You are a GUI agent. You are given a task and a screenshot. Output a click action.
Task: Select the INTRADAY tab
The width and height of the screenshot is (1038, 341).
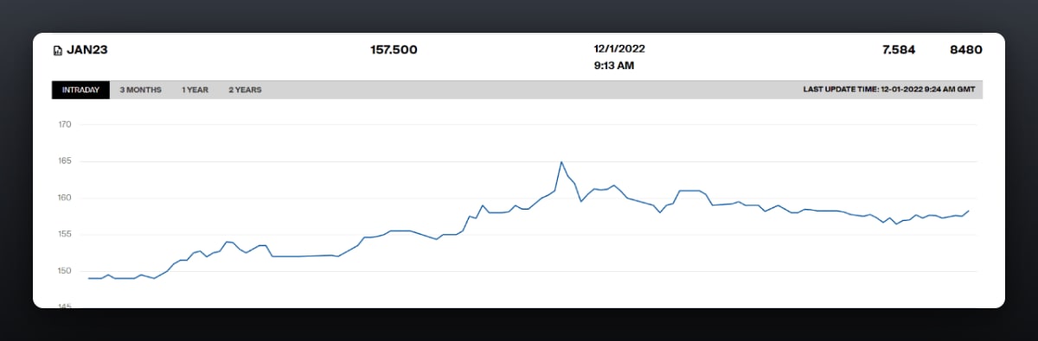tap(80, 90)
